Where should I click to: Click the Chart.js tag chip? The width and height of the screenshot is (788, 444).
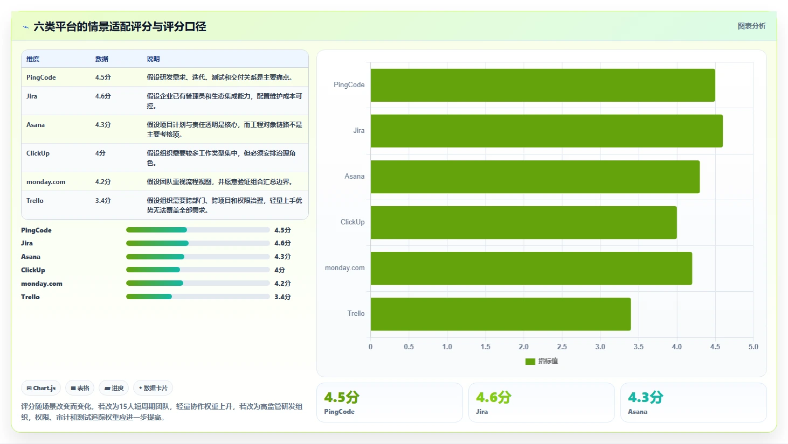tap(41, 388)
